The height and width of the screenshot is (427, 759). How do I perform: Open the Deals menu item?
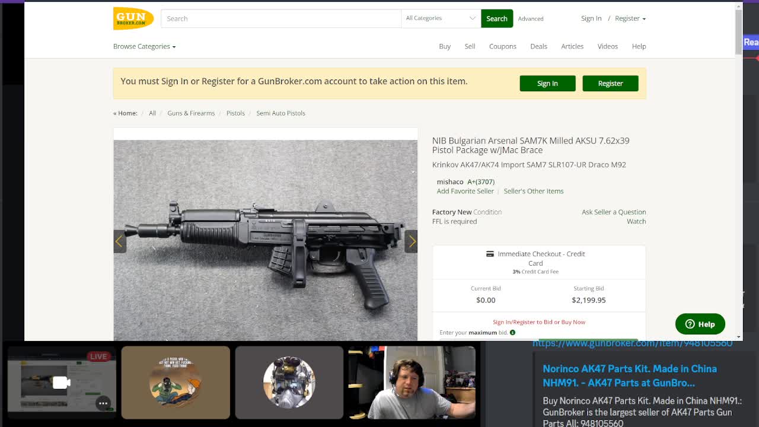coord(538,46)
